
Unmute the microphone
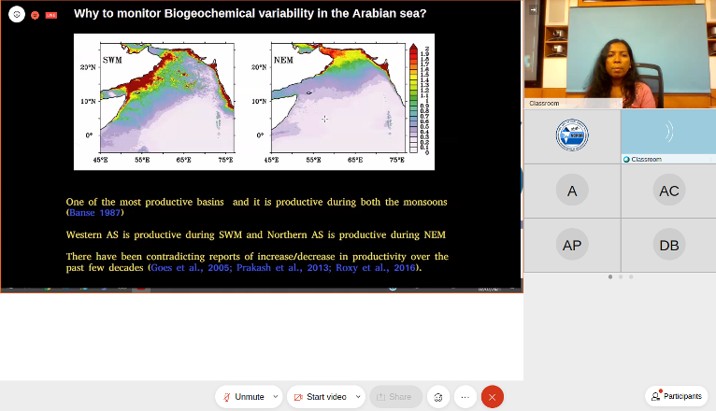coord(243,397)
